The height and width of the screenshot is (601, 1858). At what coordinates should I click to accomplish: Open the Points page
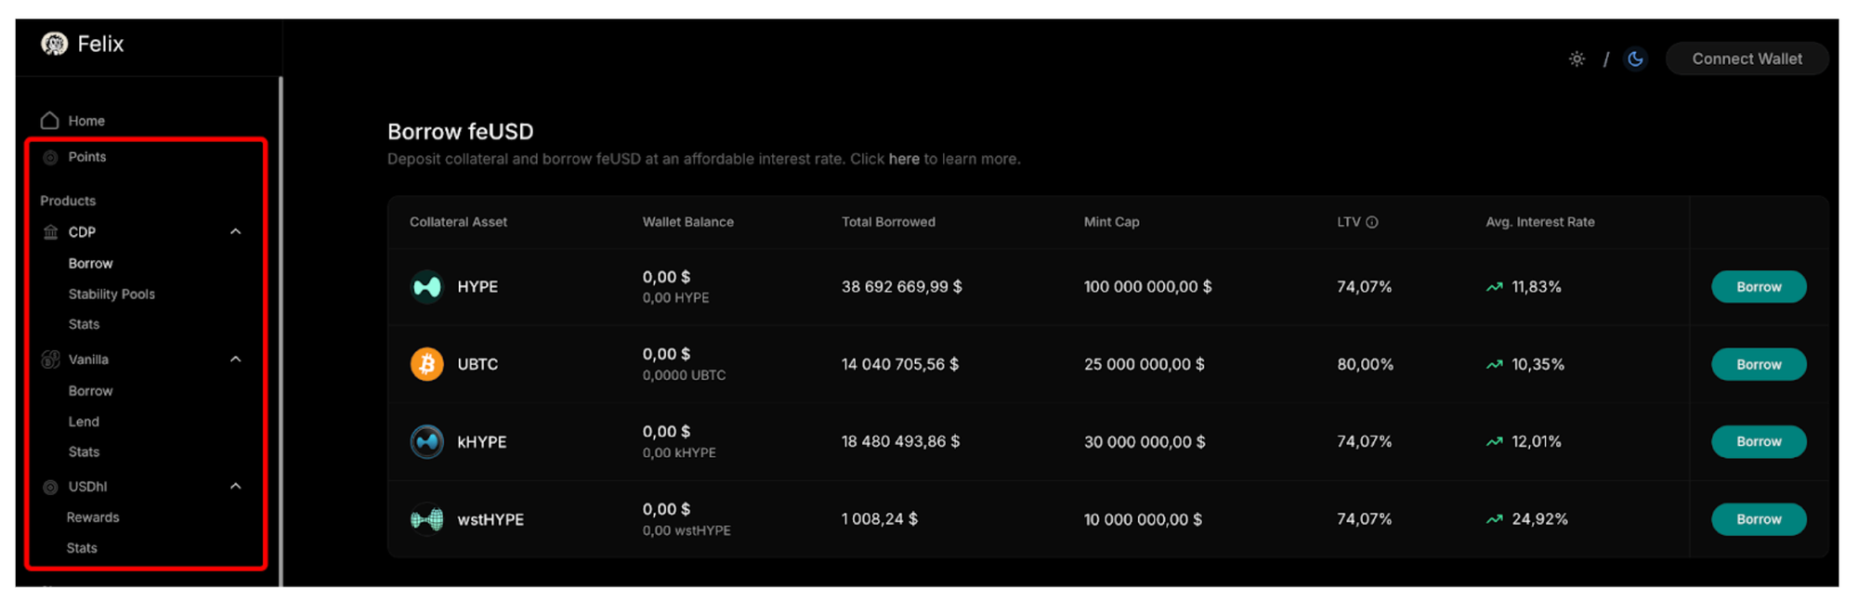pos(87,157)
